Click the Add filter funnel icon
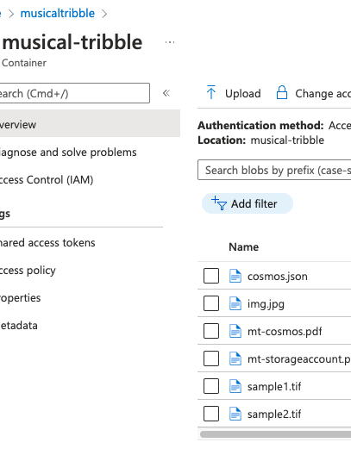Screen dimensions: 351x455 (x=218, y=203)
